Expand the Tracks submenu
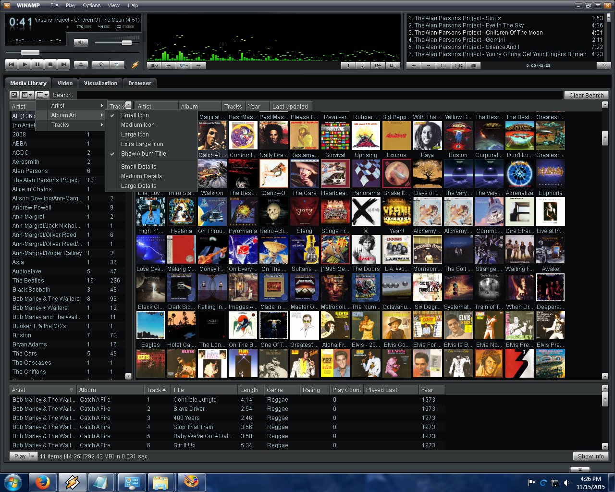Screen dimensions: 615x492 (x=71, y=124)
